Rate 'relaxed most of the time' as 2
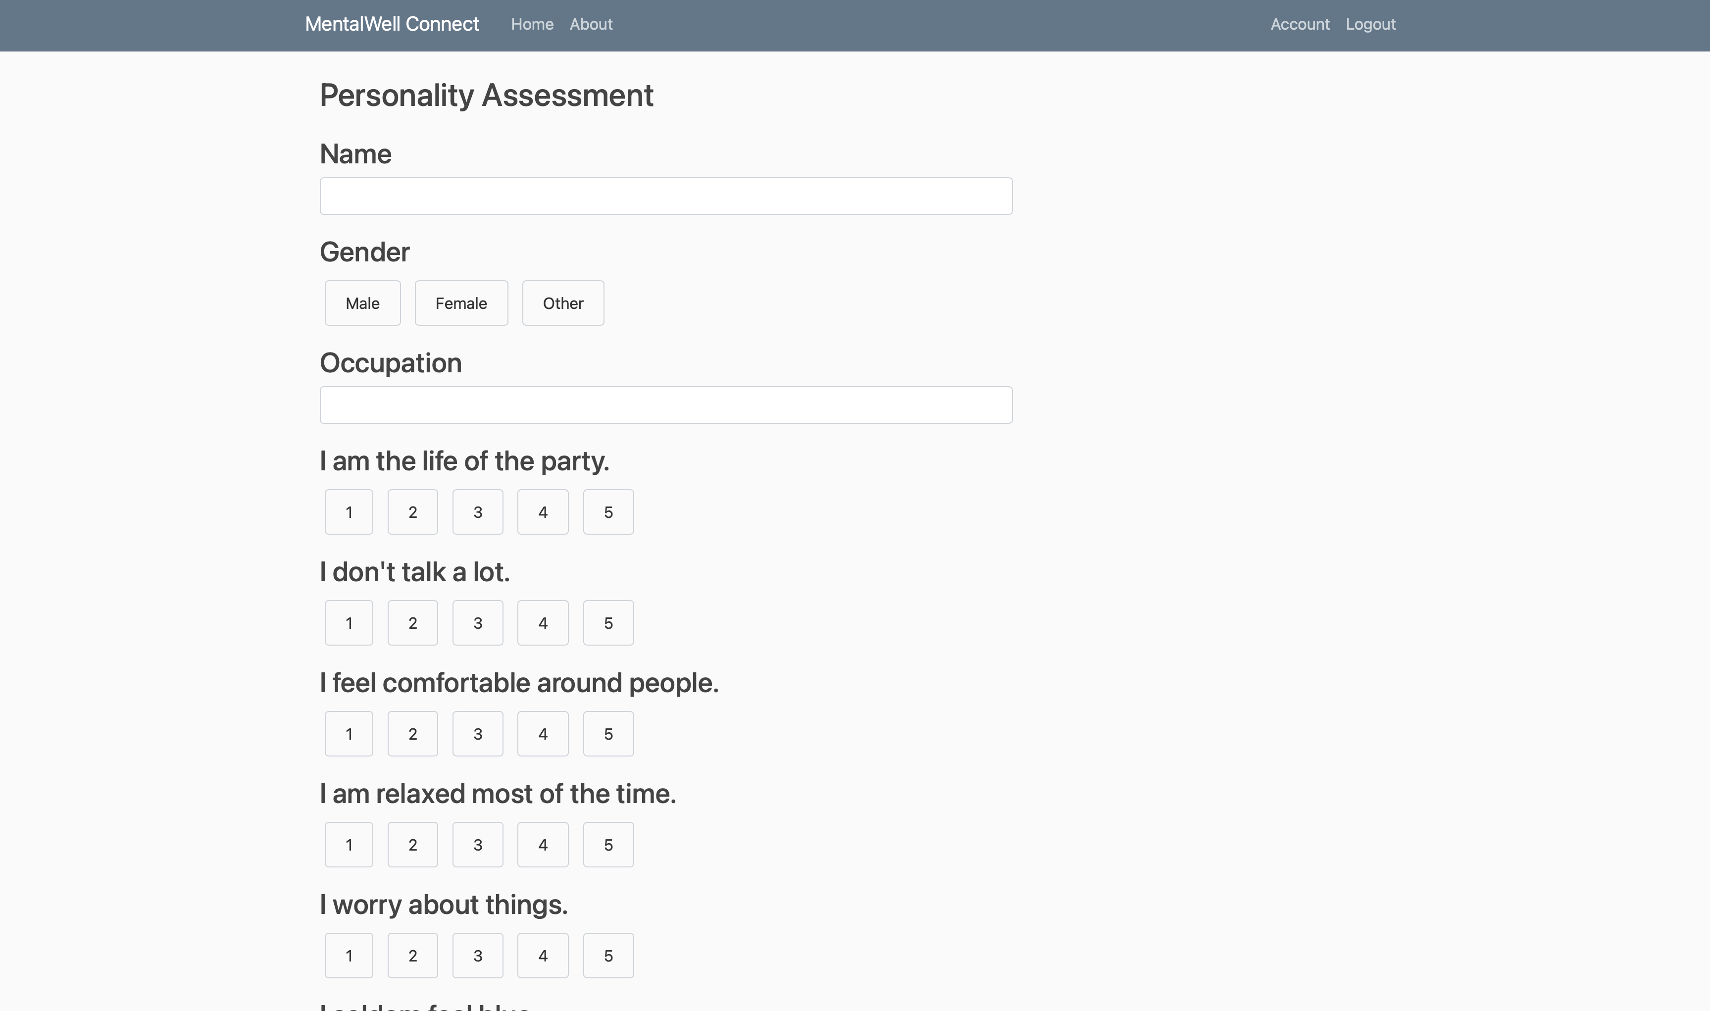The height and width of the screenshot is (1011, 1710). (x=413, y=846)
